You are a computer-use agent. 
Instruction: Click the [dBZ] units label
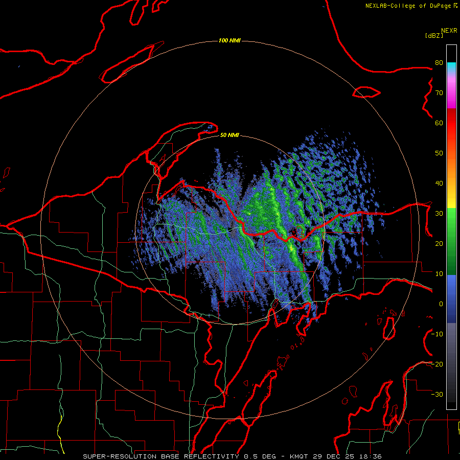tap(434, 35)
